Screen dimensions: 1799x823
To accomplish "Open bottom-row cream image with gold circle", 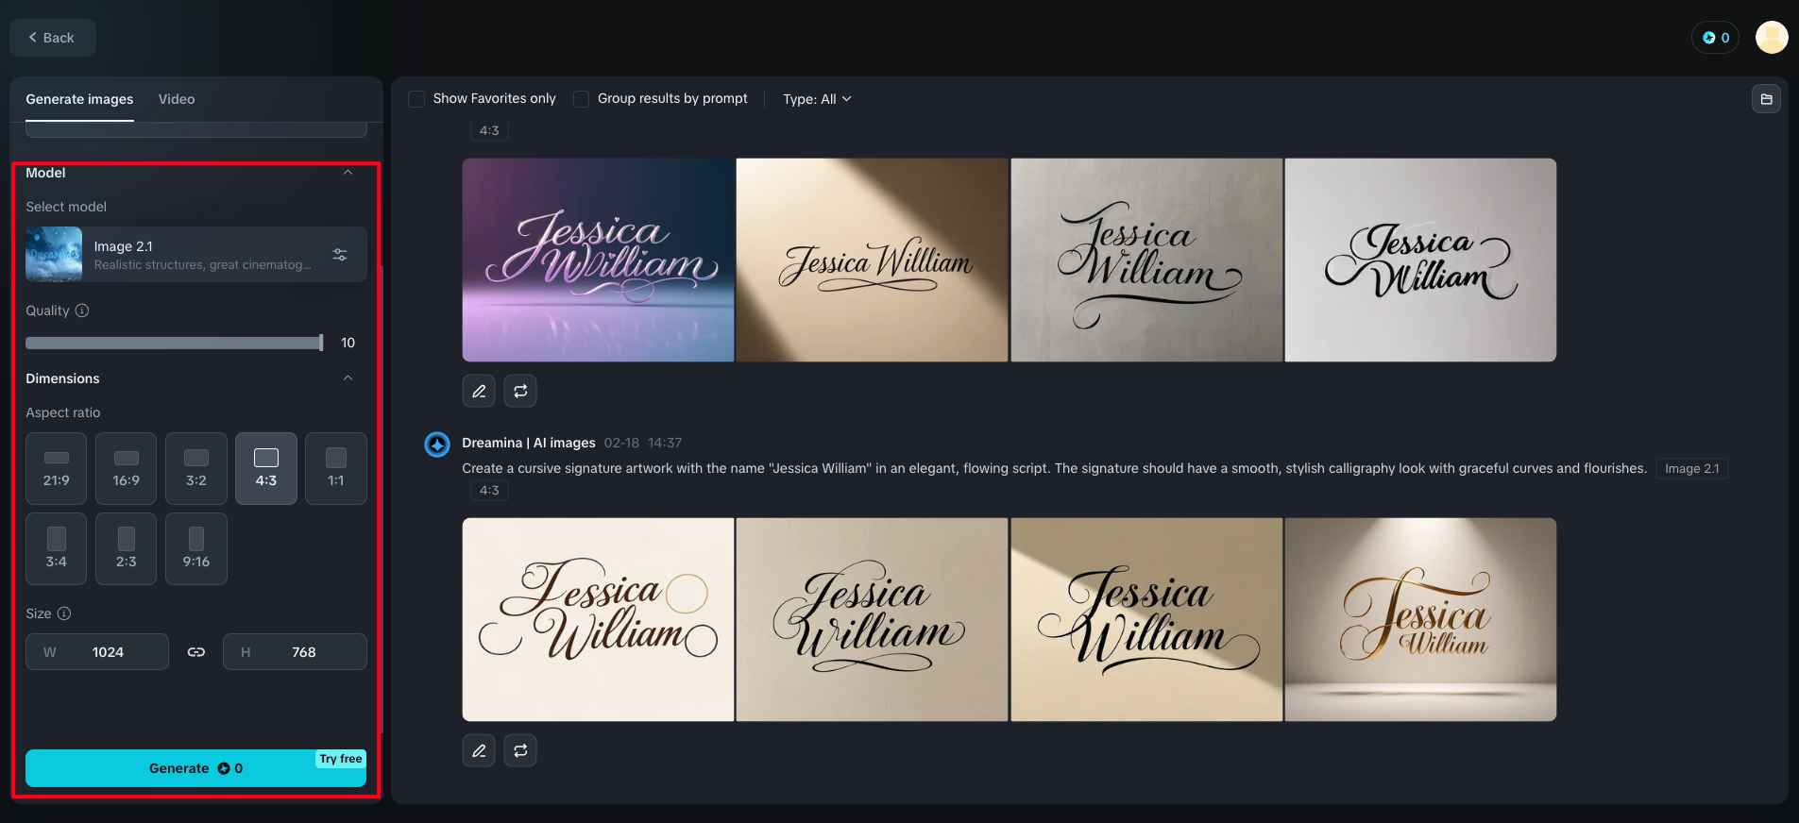I will pyautogui.click(x=598, y=619).
